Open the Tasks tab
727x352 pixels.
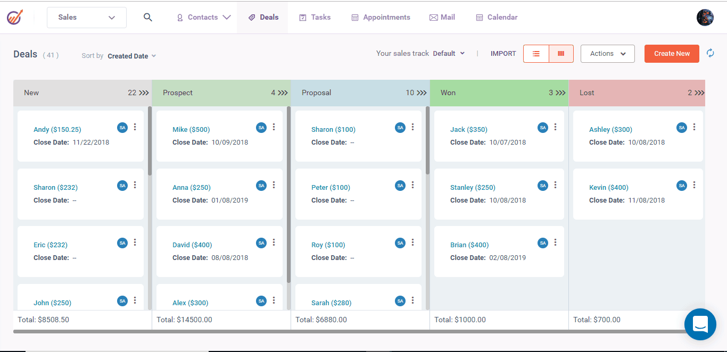(x=315, y=17)
